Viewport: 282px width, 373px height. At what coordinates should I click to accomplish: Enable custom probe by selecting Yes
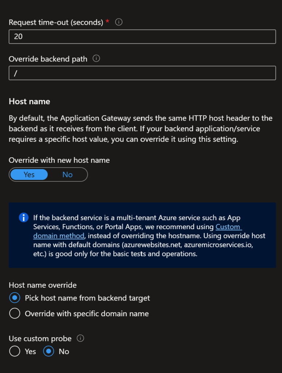point(15,352)
